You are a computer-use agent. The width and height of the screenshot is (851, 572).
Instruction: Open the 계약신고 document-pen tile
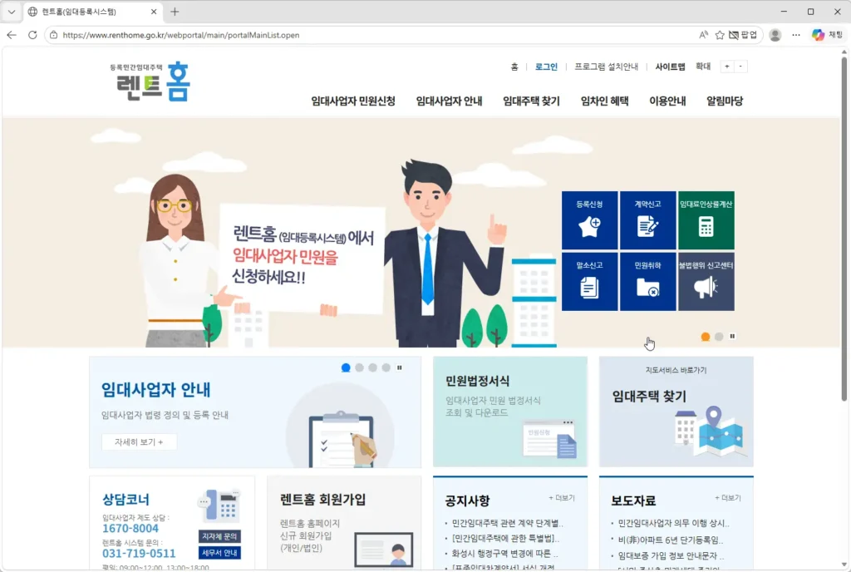(x=647, y=220)
